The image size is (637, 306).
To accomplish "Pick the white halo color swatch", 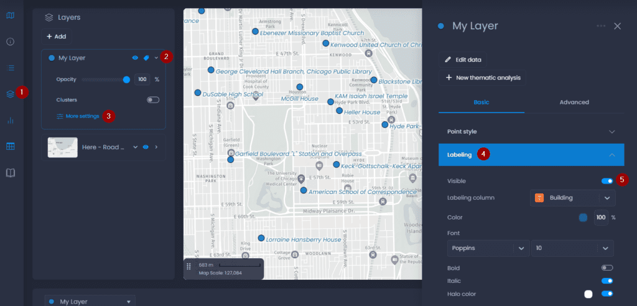I will click(x=588, y=294).
